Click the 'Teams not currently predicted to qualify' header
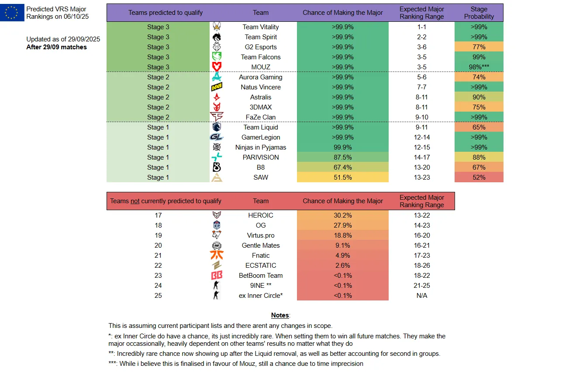This screenshot has width=576, height=375. (166, 201)
